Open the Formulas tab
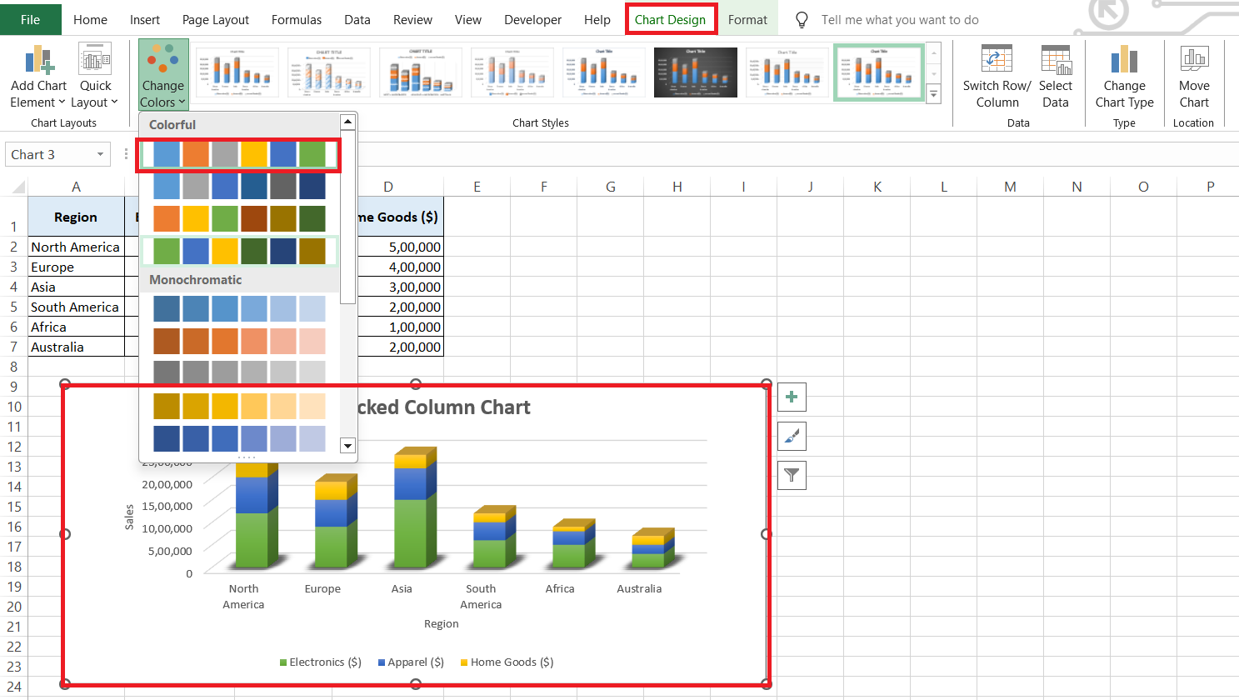Viewport: 1239px width, 700px height. [x=297, y=19]
